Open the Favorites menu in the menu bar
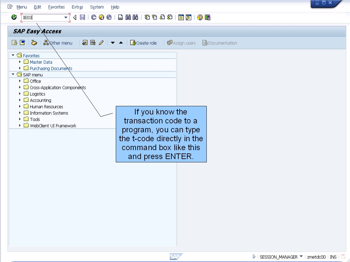 [x=56, y=7]
